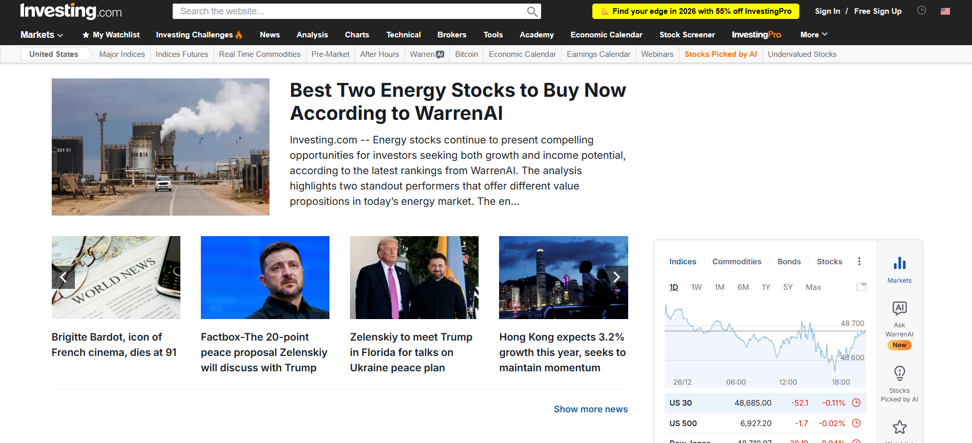Screen dimensions: 972x443
Task: Click Show more news link
Action: tap(590, 409)
